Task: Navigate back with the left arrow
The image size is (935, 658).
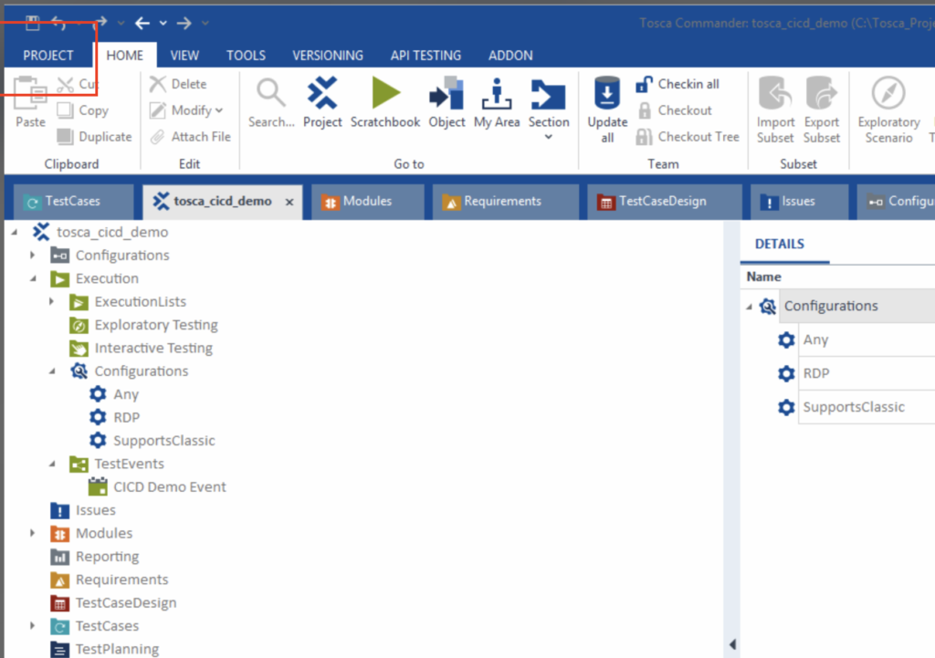Action: click(142, 23)
